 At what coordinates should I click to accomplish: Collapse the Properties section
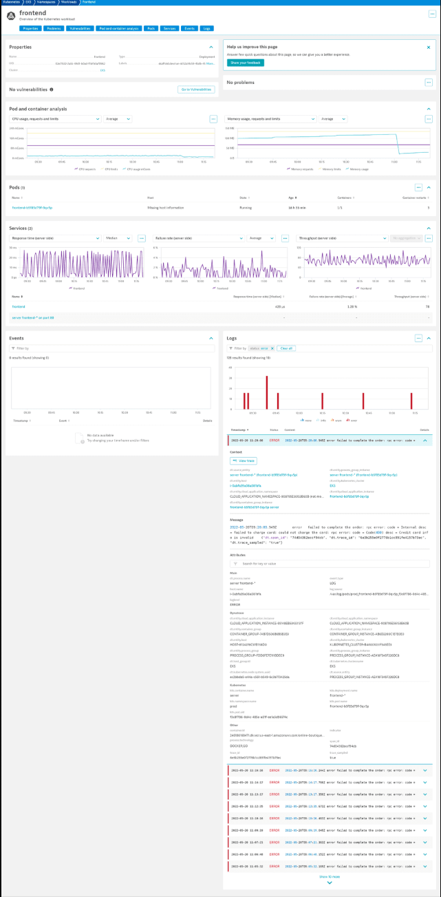pos(211,47)
